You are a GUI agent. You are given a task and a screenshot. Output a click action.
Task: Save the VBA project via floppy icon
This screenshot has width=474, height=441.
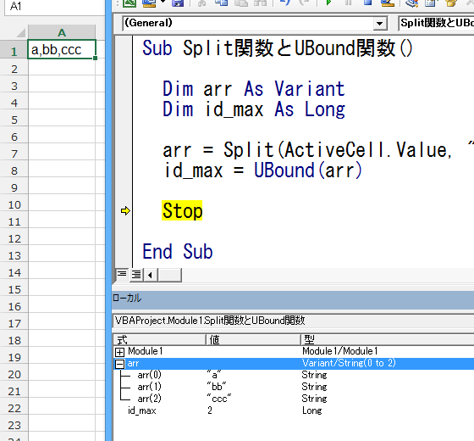(178, 3)
